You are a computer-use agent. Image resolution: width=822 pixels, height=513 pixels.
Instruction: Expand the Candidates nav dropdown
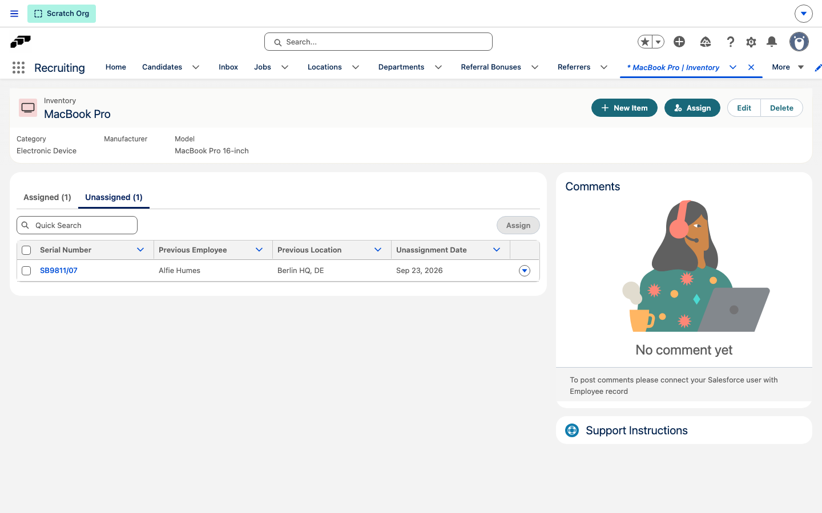[x=196, y=67]
